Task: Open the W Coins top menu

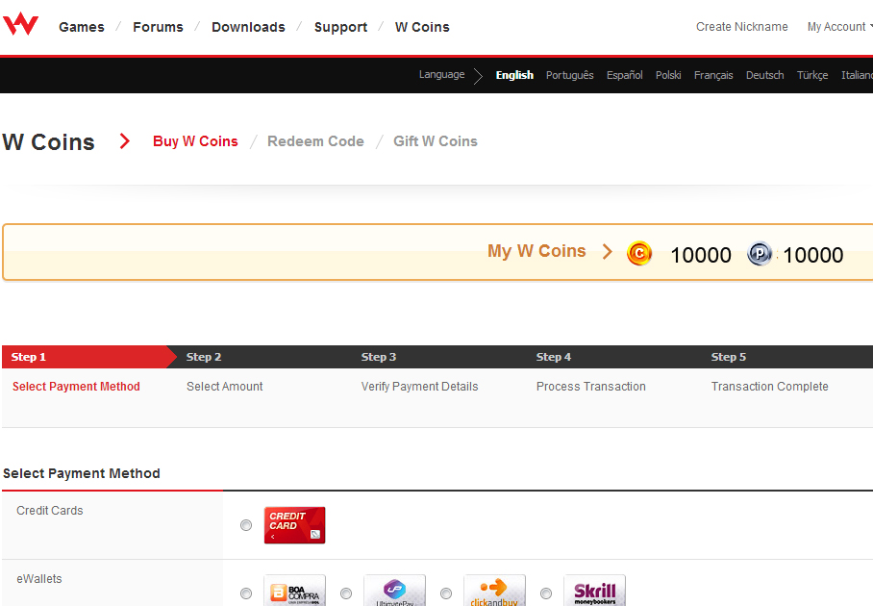Action: 422,27
